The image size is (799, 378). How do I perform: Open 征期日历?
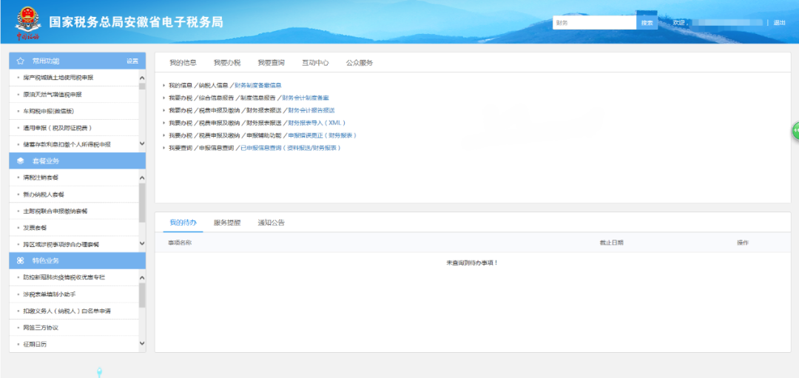(x=36, y=345)
